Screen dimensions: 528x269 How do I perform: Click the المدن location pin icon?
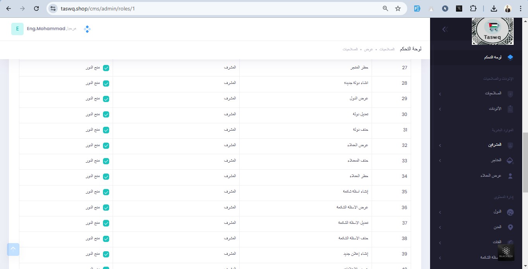click(x=510, y=227)
